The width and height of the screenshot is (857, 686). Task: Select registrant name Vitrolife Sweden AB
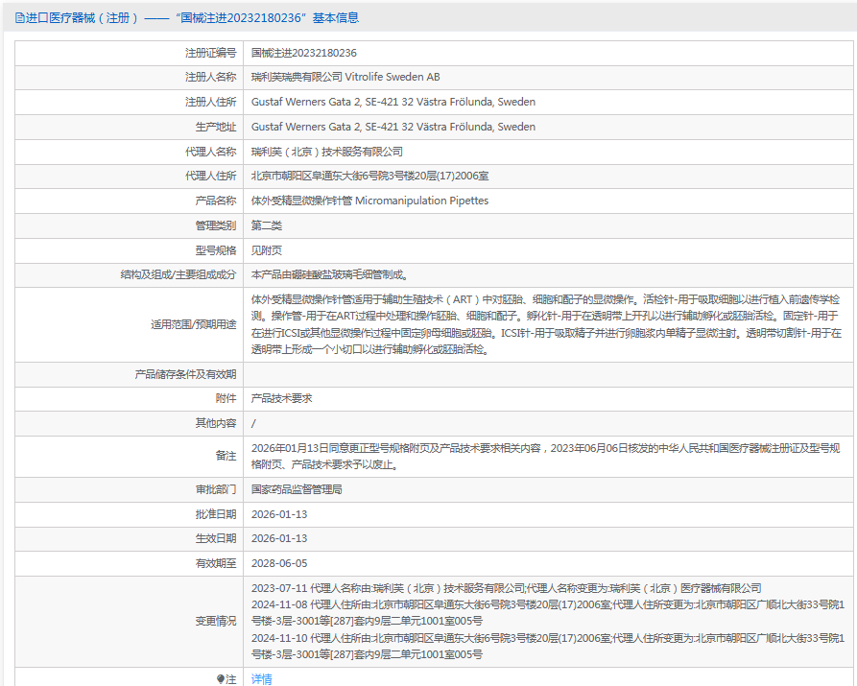pyautogui.click(x=393, y=77)
